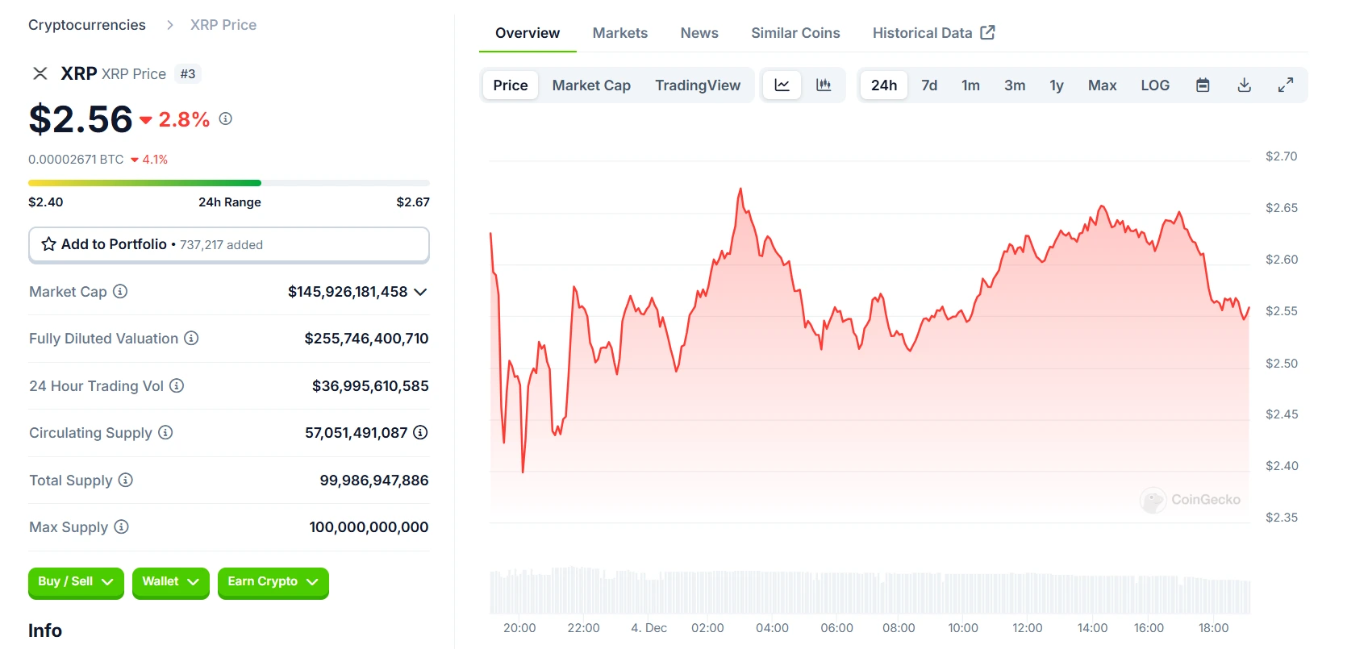The height and width of the screenshot is (649, 1368).
Task: Click download chart data icon
Action: tap(1245, 85)
